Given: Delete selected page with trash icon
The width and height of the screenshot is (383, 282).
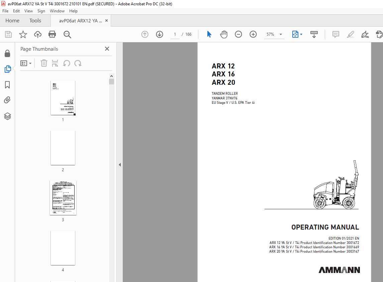Looking at the screenshot, I should pos(44,63).
